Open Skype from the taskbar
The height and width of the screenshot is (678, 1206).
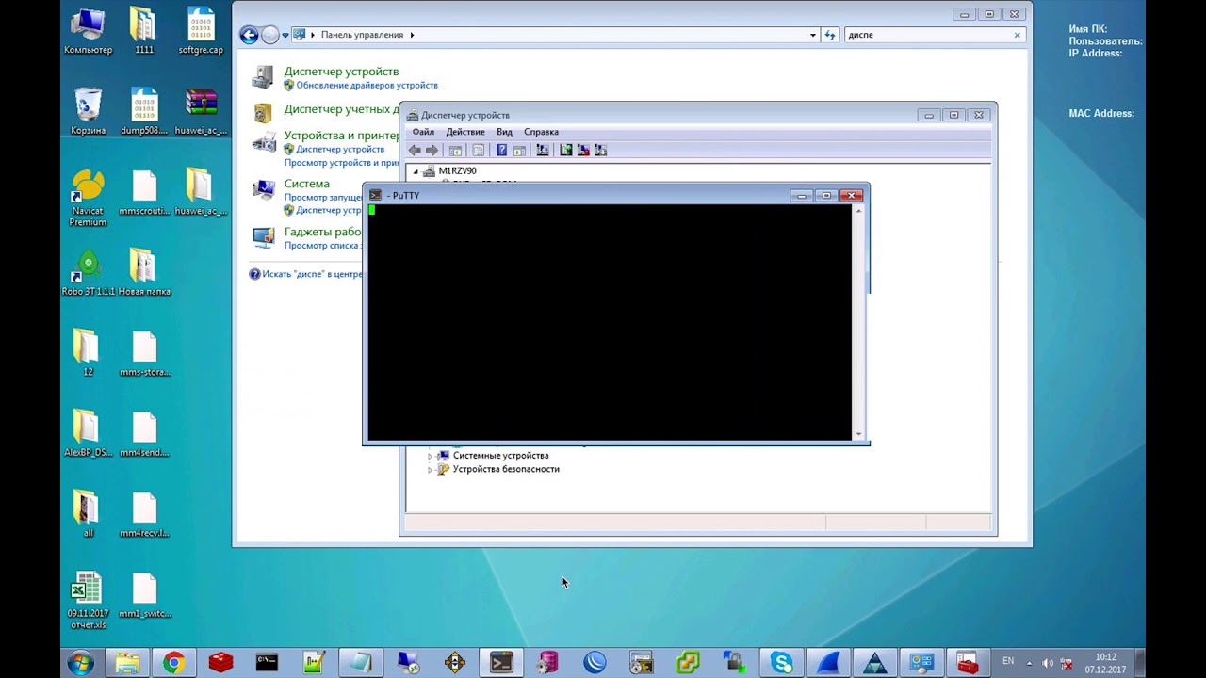coord(781,663)
